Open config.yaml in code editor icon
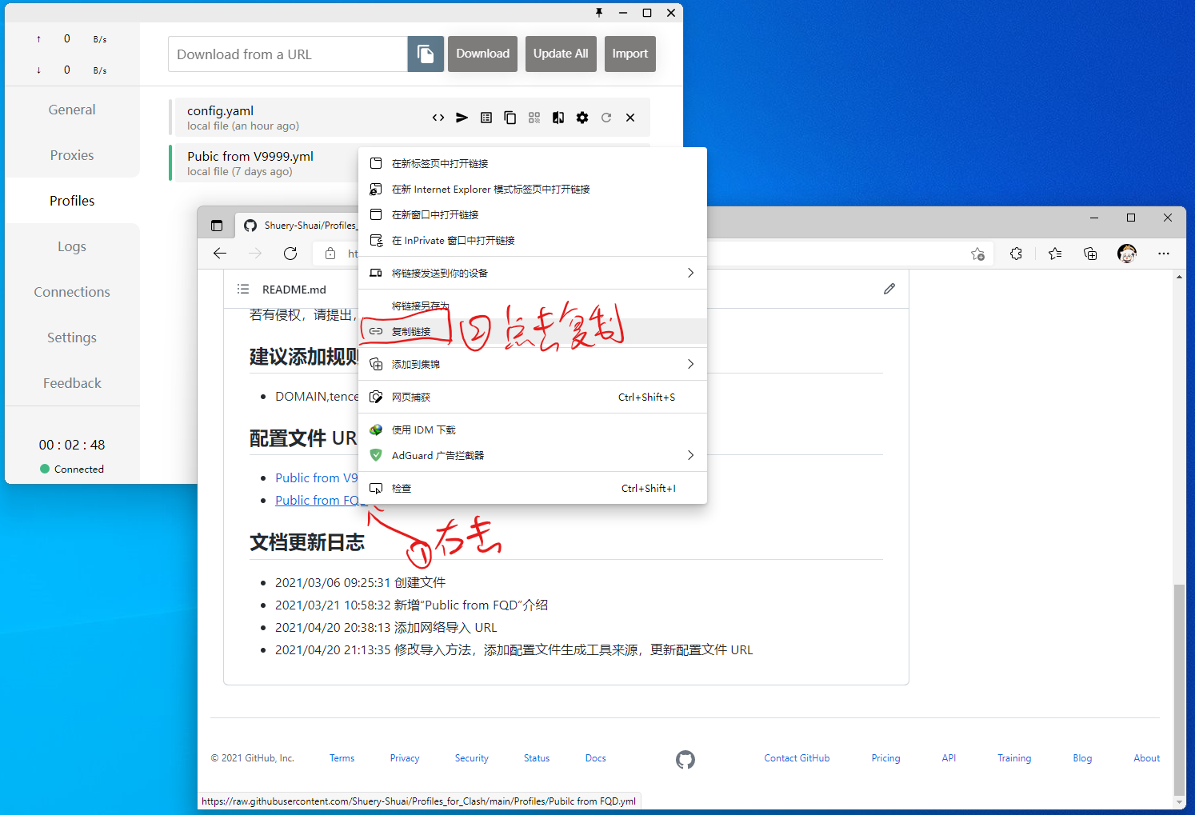Viewport: 1195px width, 815px height. 438,118
